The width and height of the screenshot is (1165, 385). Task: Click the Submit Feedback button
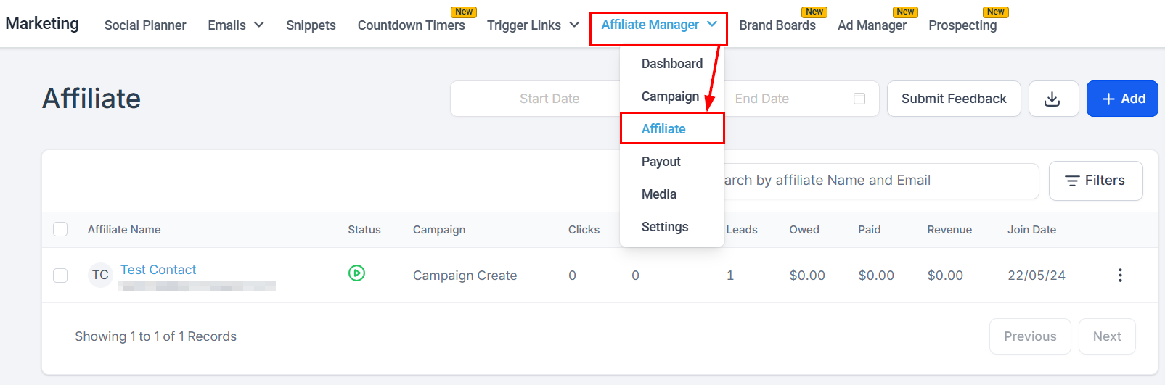pos(954,99)
